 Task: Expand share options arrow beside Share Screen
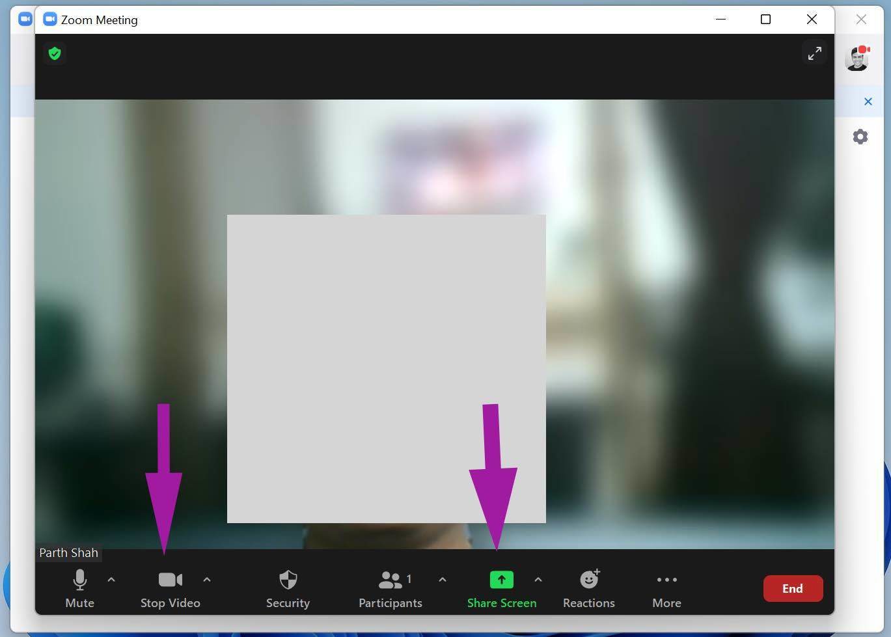(538, 579)
